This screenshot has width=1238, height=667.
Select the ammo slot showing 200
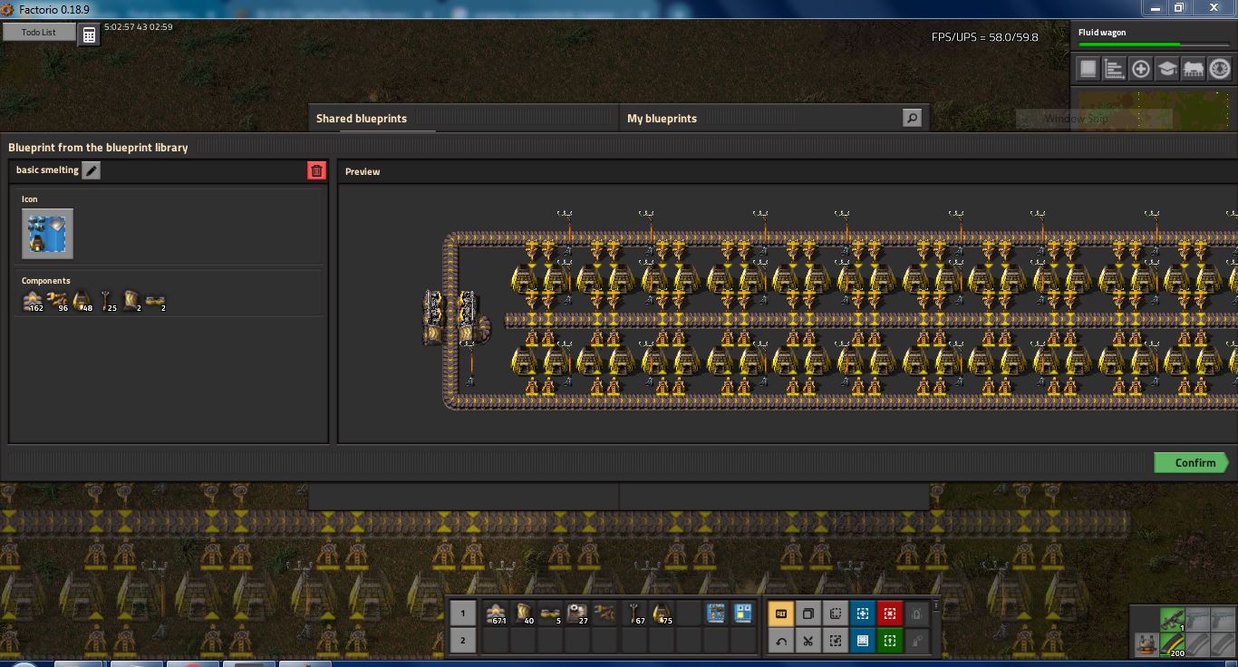coord(1173,644)
